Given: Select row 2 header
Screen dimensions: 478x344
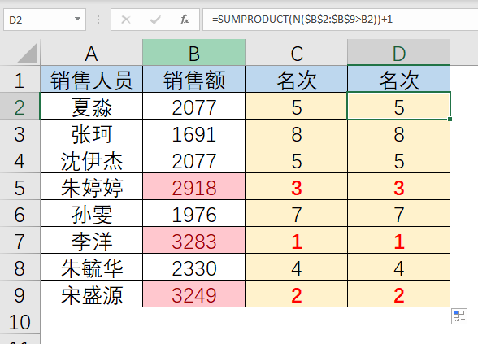Looking at the screenshot, I should 20,106.
